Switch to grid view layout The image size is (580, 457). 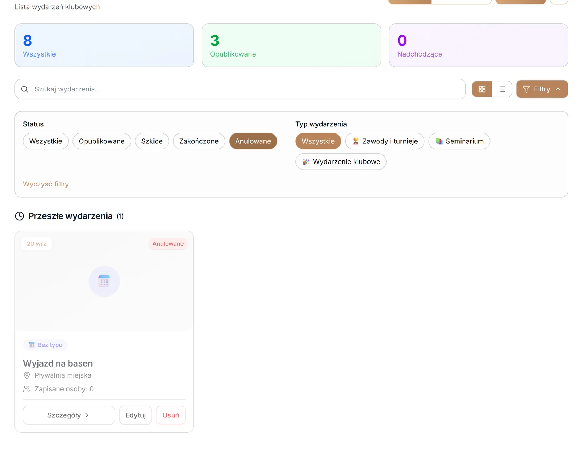pyautogui.click(x=482, y=89)
